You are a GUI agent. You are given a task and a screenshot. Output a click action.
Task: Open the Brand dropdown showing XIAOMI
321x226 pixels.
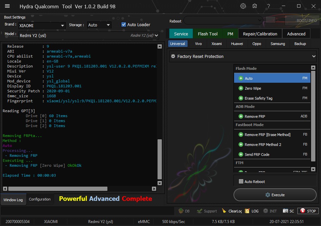tap(42, 25)
